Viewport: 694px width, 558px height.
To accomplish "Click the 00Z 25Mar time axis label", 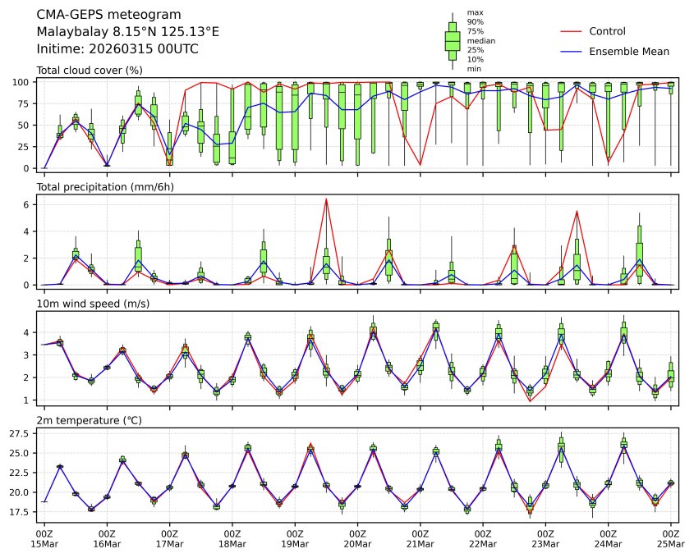I will 671,538.
